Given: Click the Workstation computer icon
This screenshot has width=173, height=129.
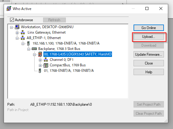Looking at the screenshot, I should coord(17,27).
